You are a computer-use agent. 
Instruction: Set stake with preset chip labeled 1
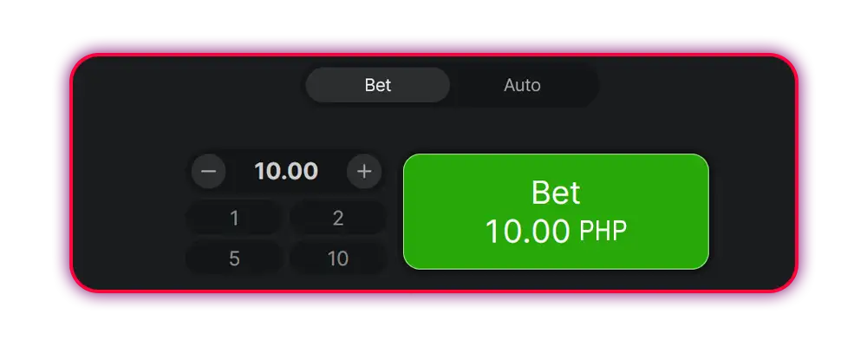234,218
